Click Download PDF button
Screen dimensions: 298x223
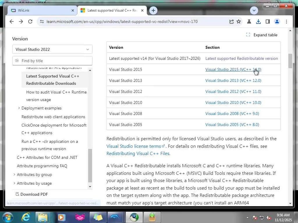(x=32, y=194)
